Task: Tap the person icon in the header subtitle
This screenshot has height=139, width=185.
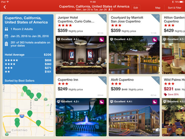Action: (109, 10)
